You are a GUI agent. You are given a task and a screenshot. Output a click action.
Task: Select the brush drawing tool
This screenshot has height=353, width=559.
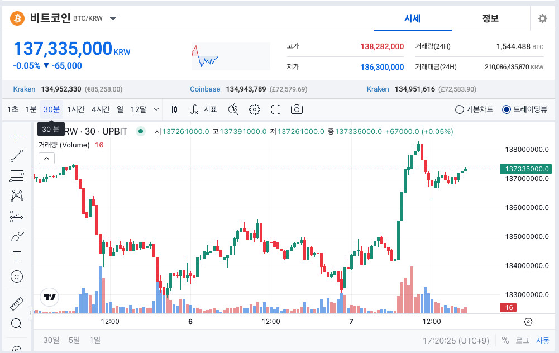click(x=17, y=236)
